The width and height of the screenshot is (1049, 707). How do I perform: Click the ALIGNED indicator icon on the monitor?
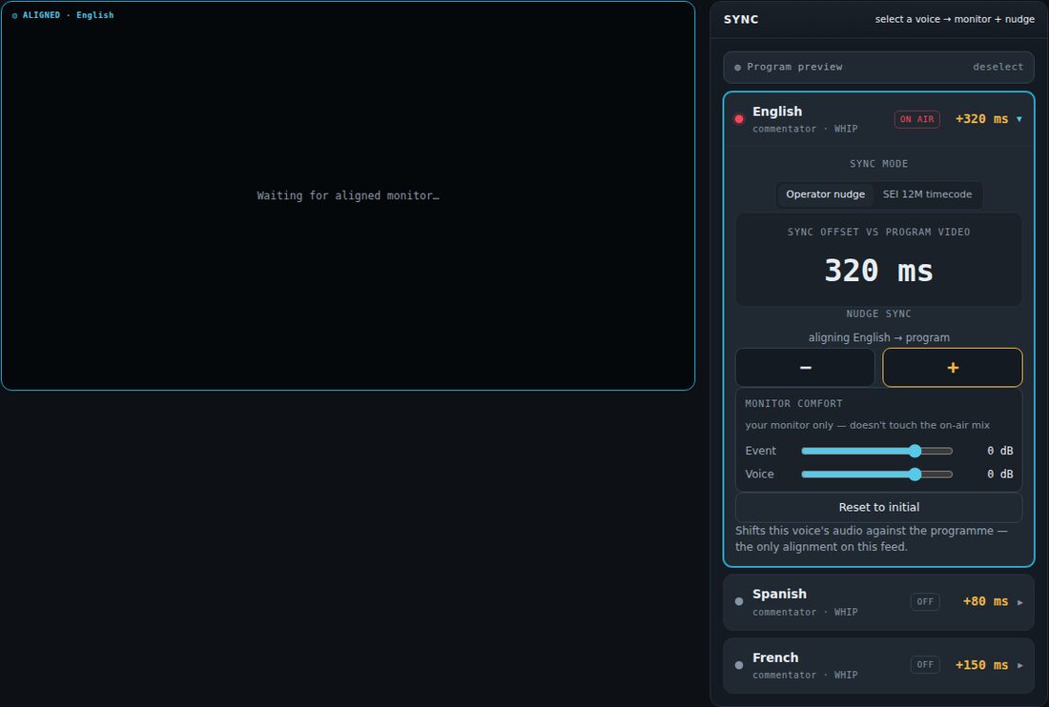click(14, 15)
